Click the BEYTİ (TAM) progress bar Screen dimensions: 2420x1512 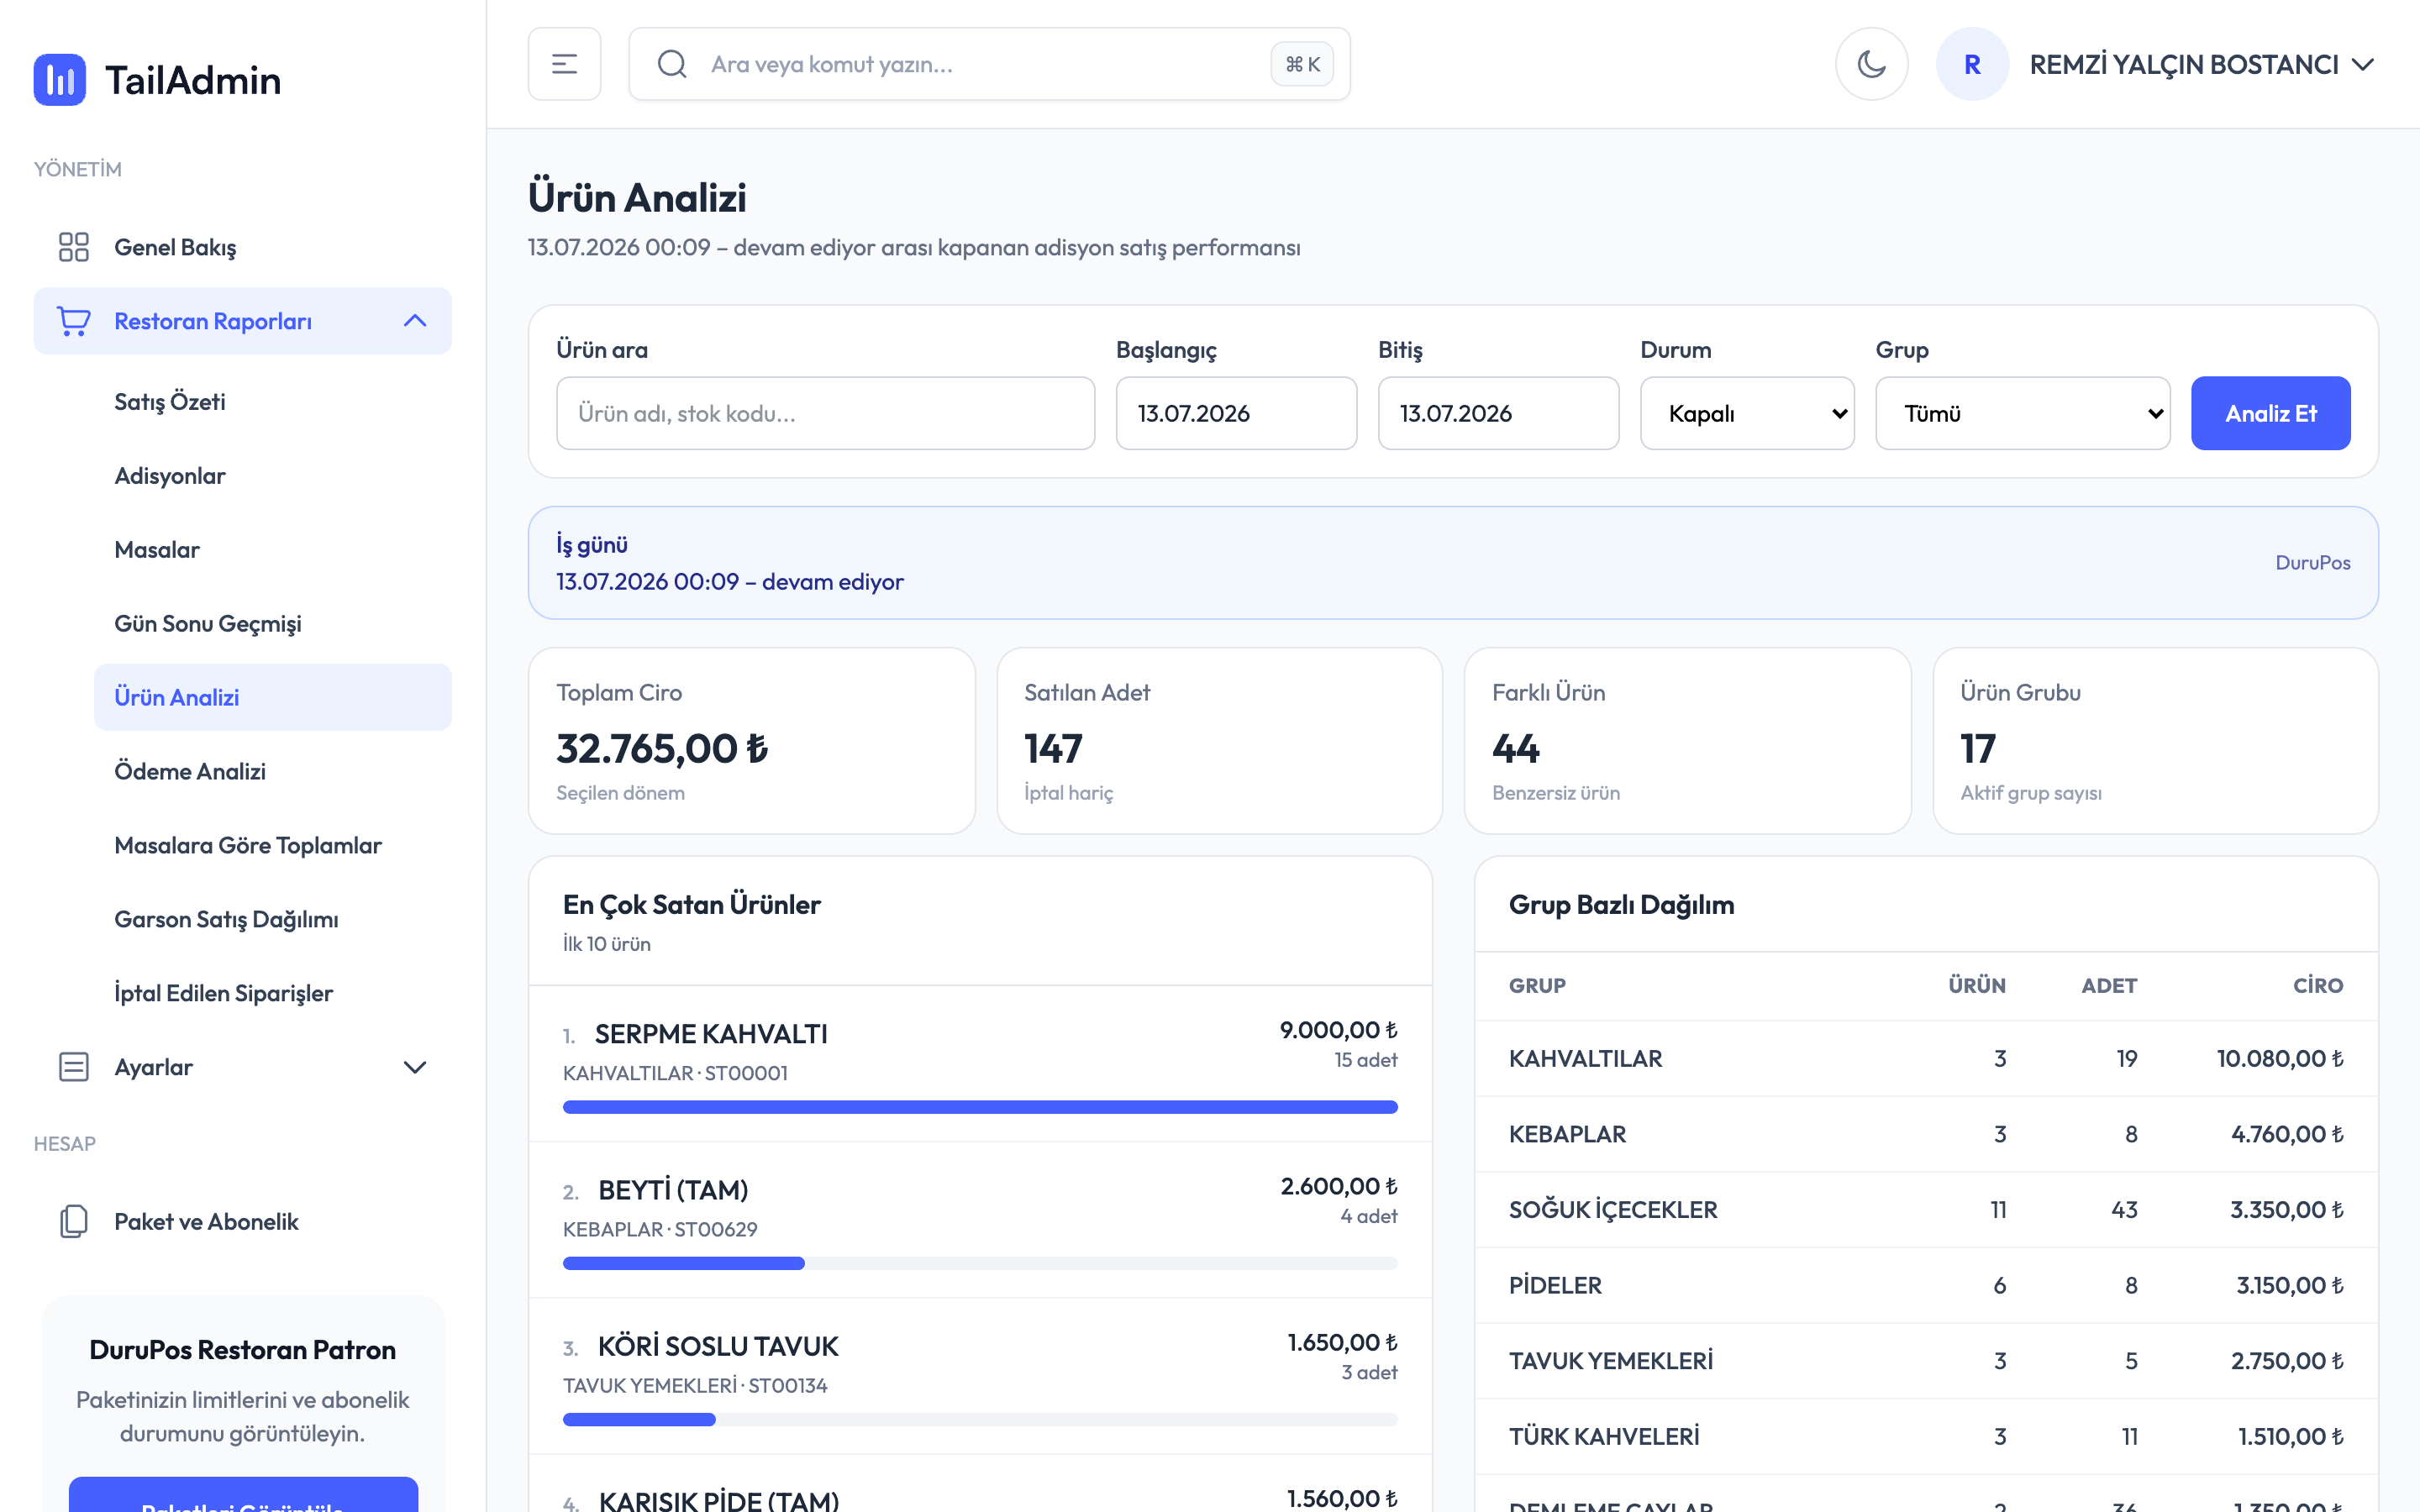pyautogui.click(x=980, y=1263)
